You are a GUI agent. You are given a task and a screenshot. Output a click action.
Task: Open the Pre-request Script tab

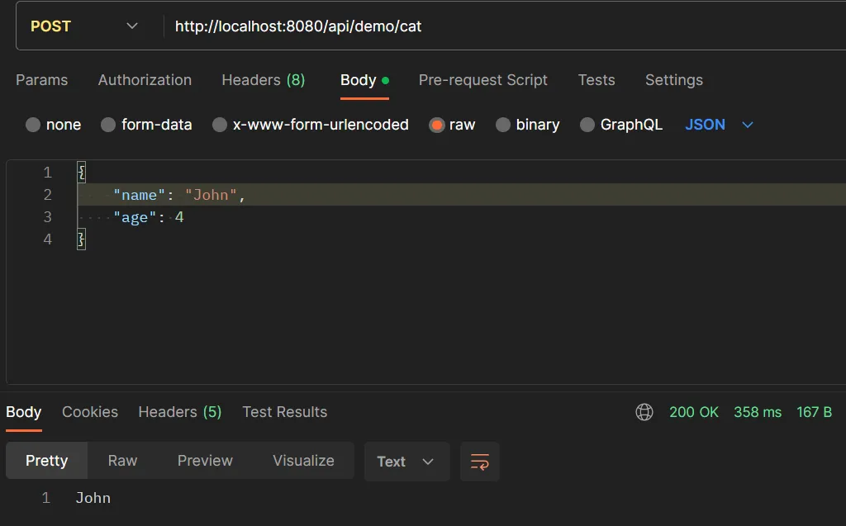[x=483, y=80]
